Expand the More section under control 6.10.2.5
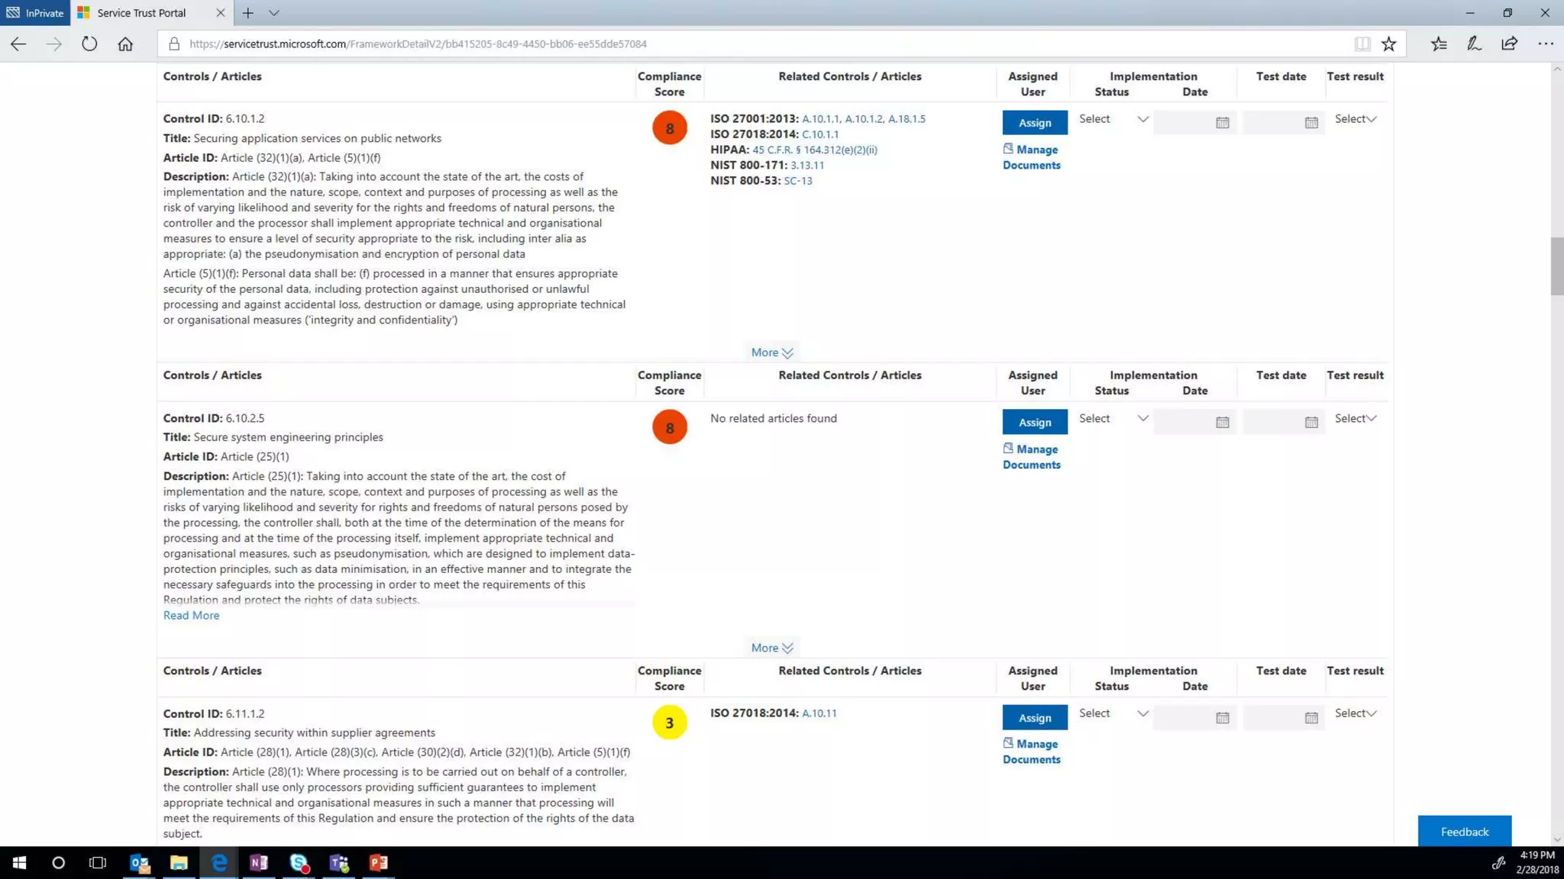The width and height of the screenshot is (1564, 879). pyautogui.click(x=771, y=648)
